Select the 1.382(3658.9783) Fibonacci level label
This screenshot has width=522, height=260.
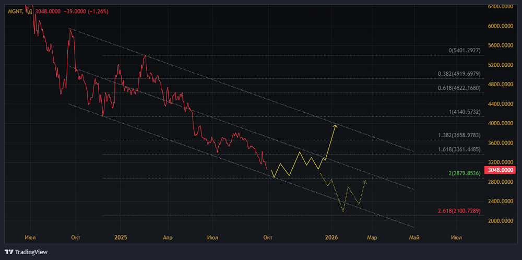point(460,136)
